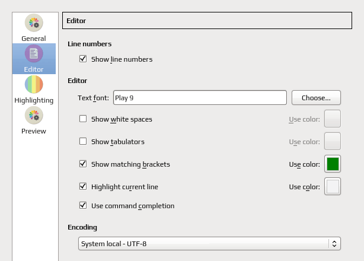Viewport: 364px width, 261px height.
Task: Open the Preview settings icon
Action: (x=34, y=116)
